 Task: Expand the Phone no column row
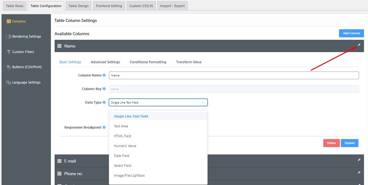209,174
